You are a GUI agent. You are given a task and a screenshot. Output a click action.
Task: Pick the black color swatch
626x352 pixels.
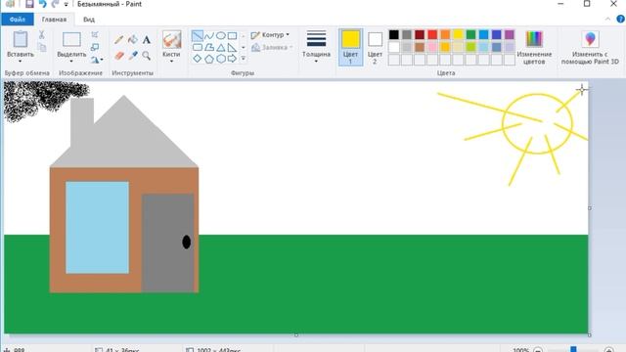[x=393, y=35]
